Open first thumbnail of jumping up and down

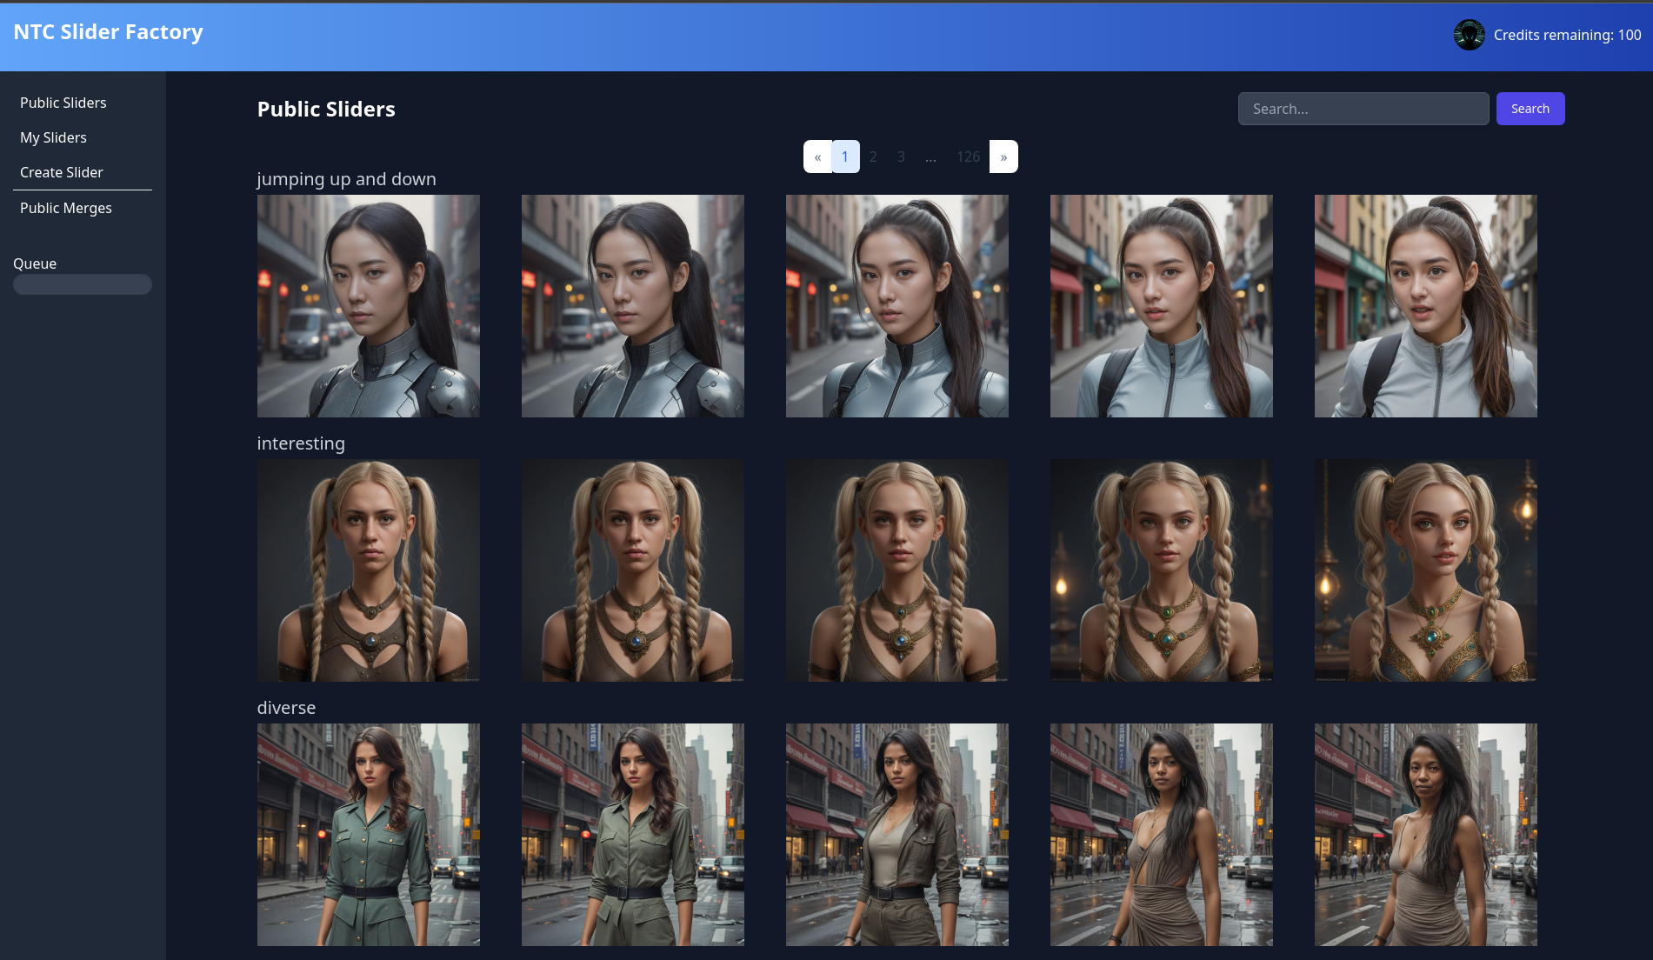click(369, 306)
